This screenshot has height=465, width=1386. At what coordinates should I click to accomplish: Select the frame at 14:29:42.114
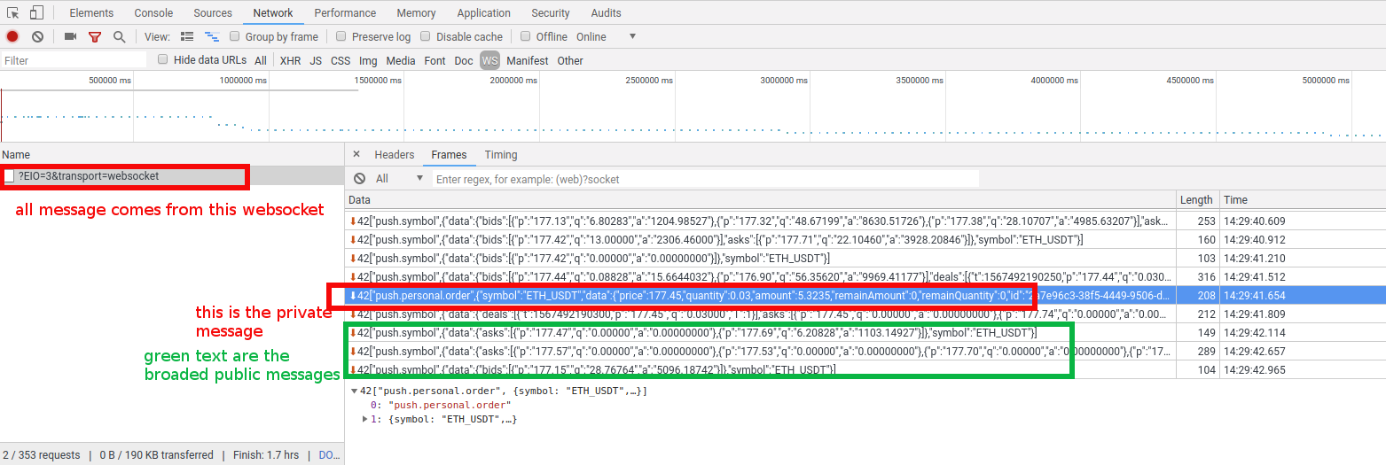[865, 332]
